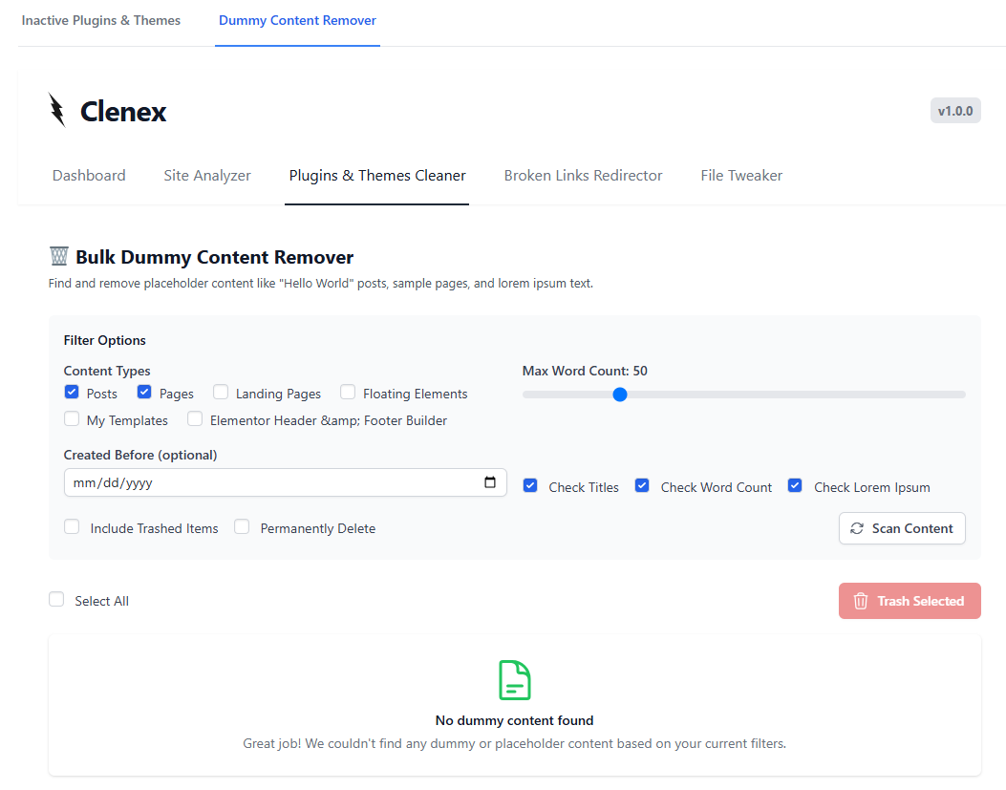Viewport: 1006px width, 790px height.
Task: Uncheck the Posts content type checkbox
Action: tap(72, 392)
